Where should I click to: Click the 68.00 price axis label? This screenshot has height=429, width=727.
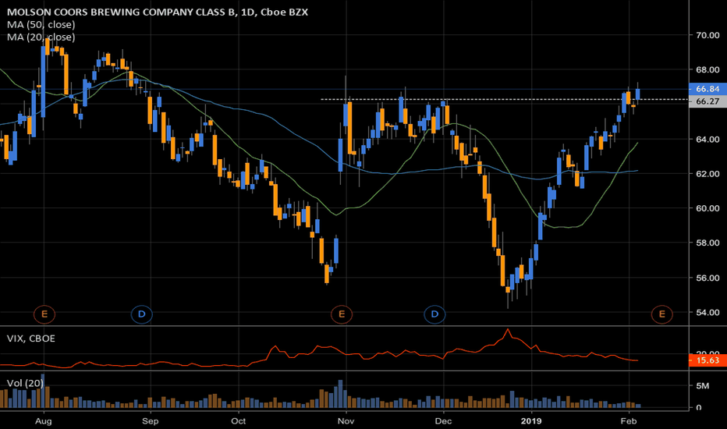point(707,70)
